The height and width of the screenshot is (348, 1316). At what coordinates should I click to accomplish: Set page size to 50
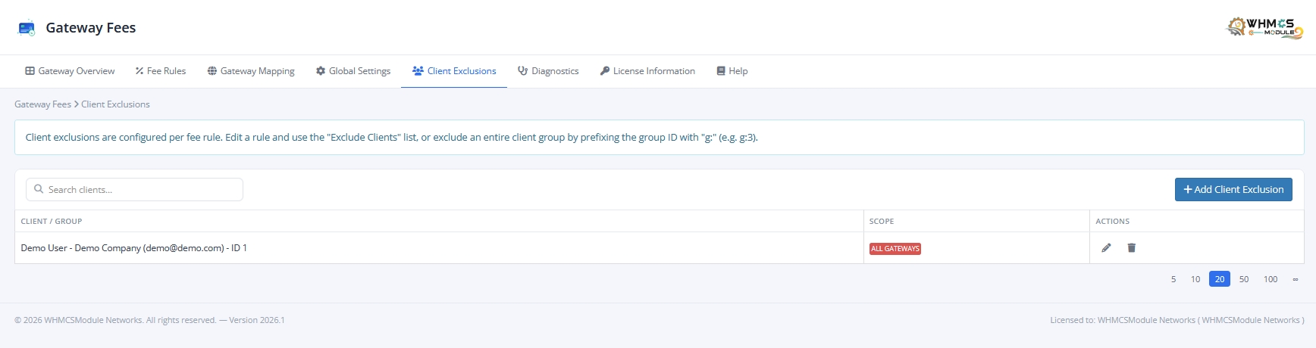tap(1244, 279)
